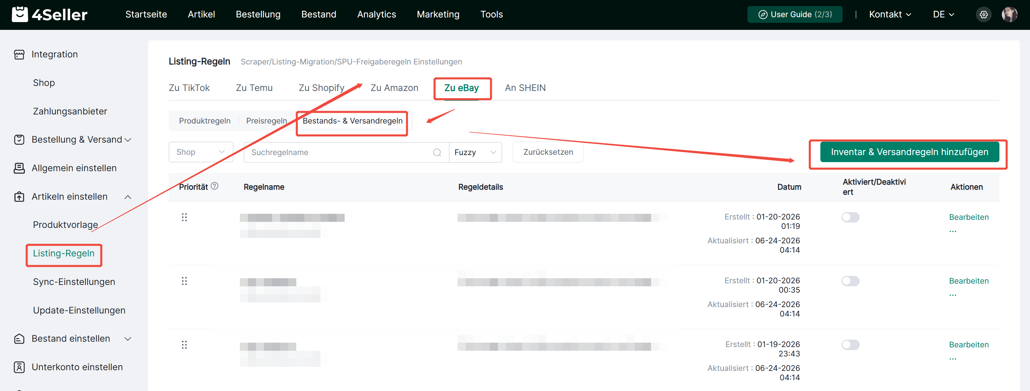
Task: Open the Shop filter dropdown
Action: click(x=201, y=152)
